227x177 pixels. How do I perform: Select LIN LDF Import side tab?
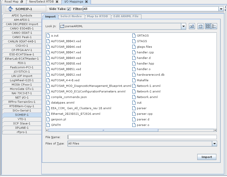(22, 76)
